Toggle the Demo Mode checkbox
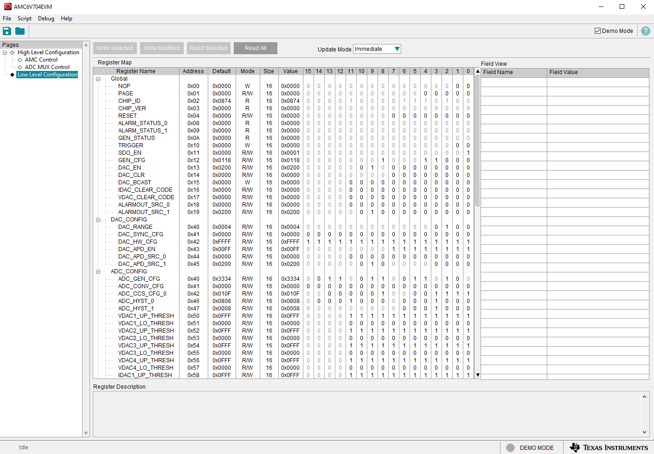Image resolution: width=654 pixels, height=454 pixels. point(597,31)
